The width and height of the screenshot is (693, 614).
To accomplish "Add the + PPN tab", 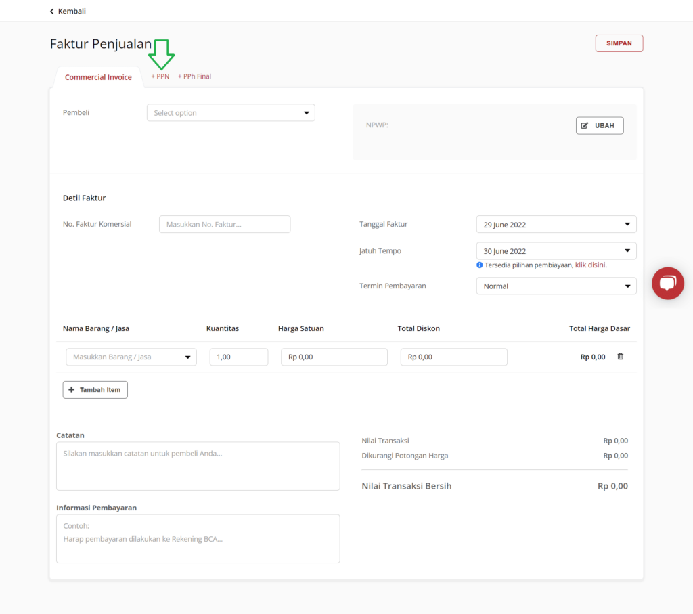I will pyautogui.click(x=160, y=76).
